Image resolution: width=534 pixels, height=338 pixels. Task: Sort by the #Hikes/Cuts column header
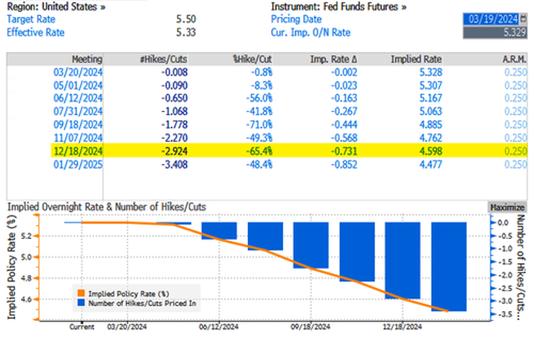163,59
